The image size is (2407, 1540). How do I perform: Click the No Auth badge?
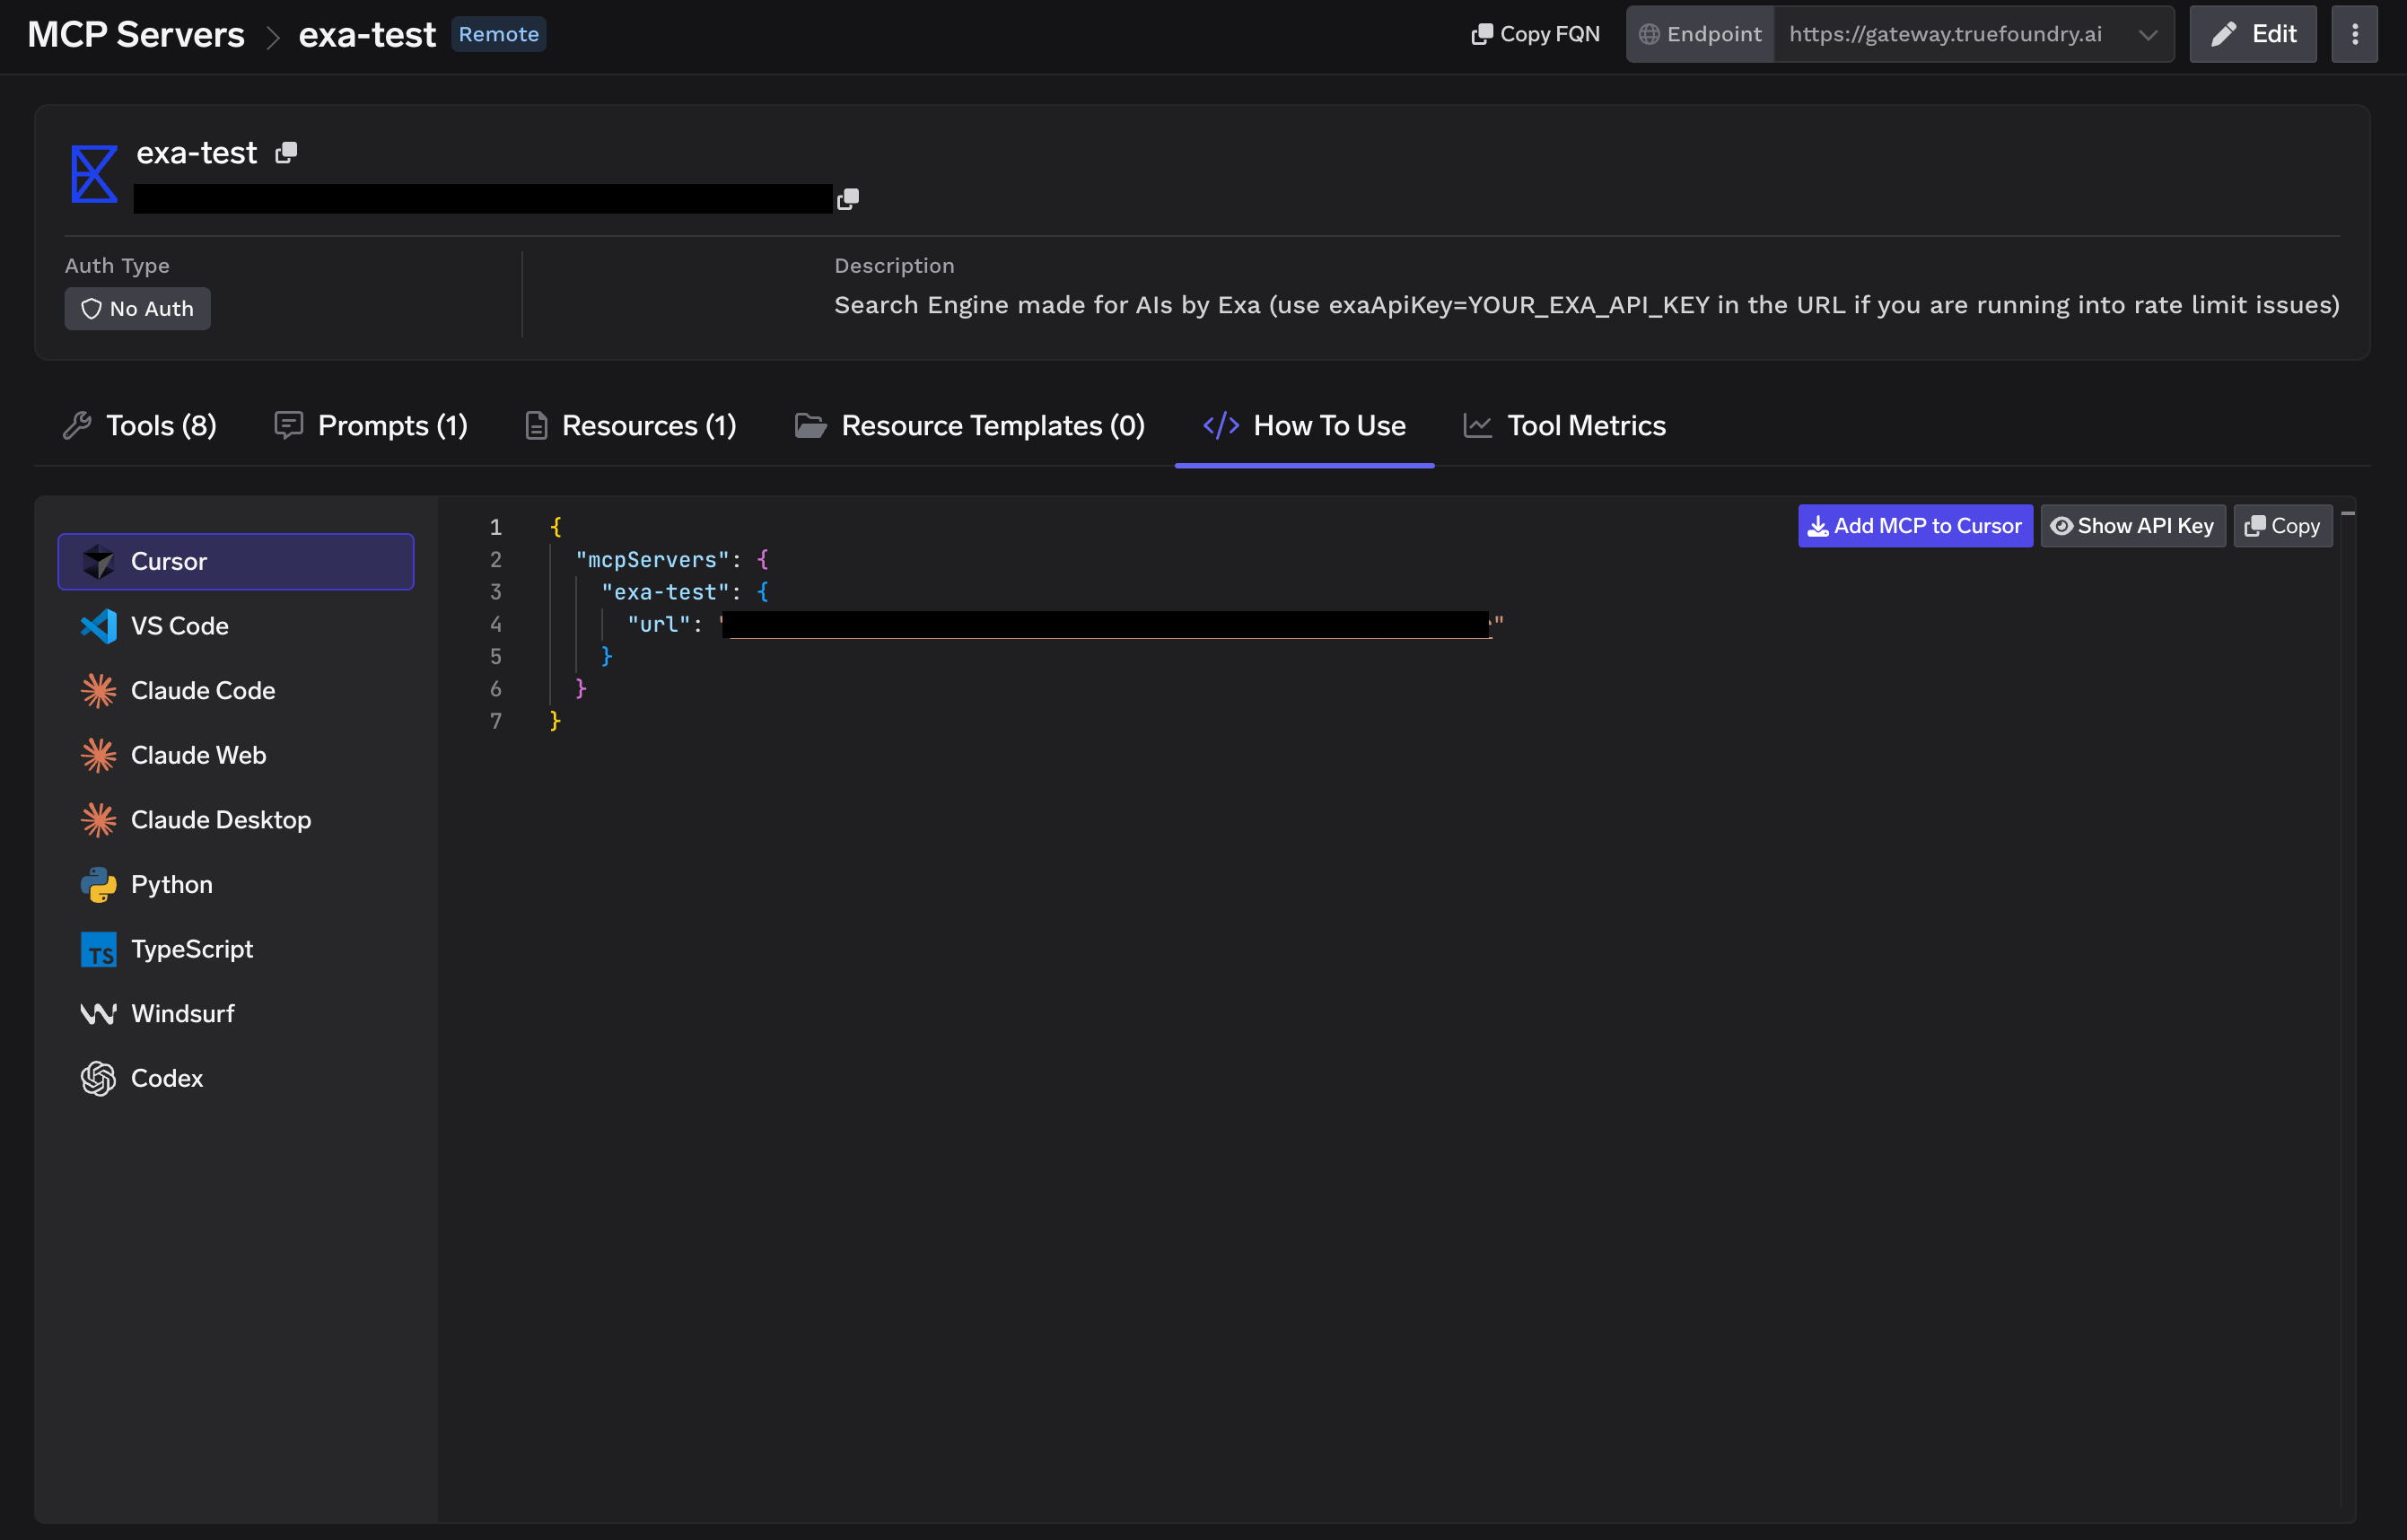[x=137, y=309]
